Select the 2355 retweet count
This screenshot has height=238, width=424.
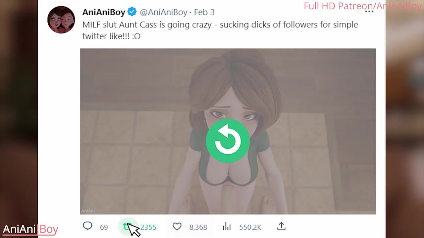(x=148, y=227)
